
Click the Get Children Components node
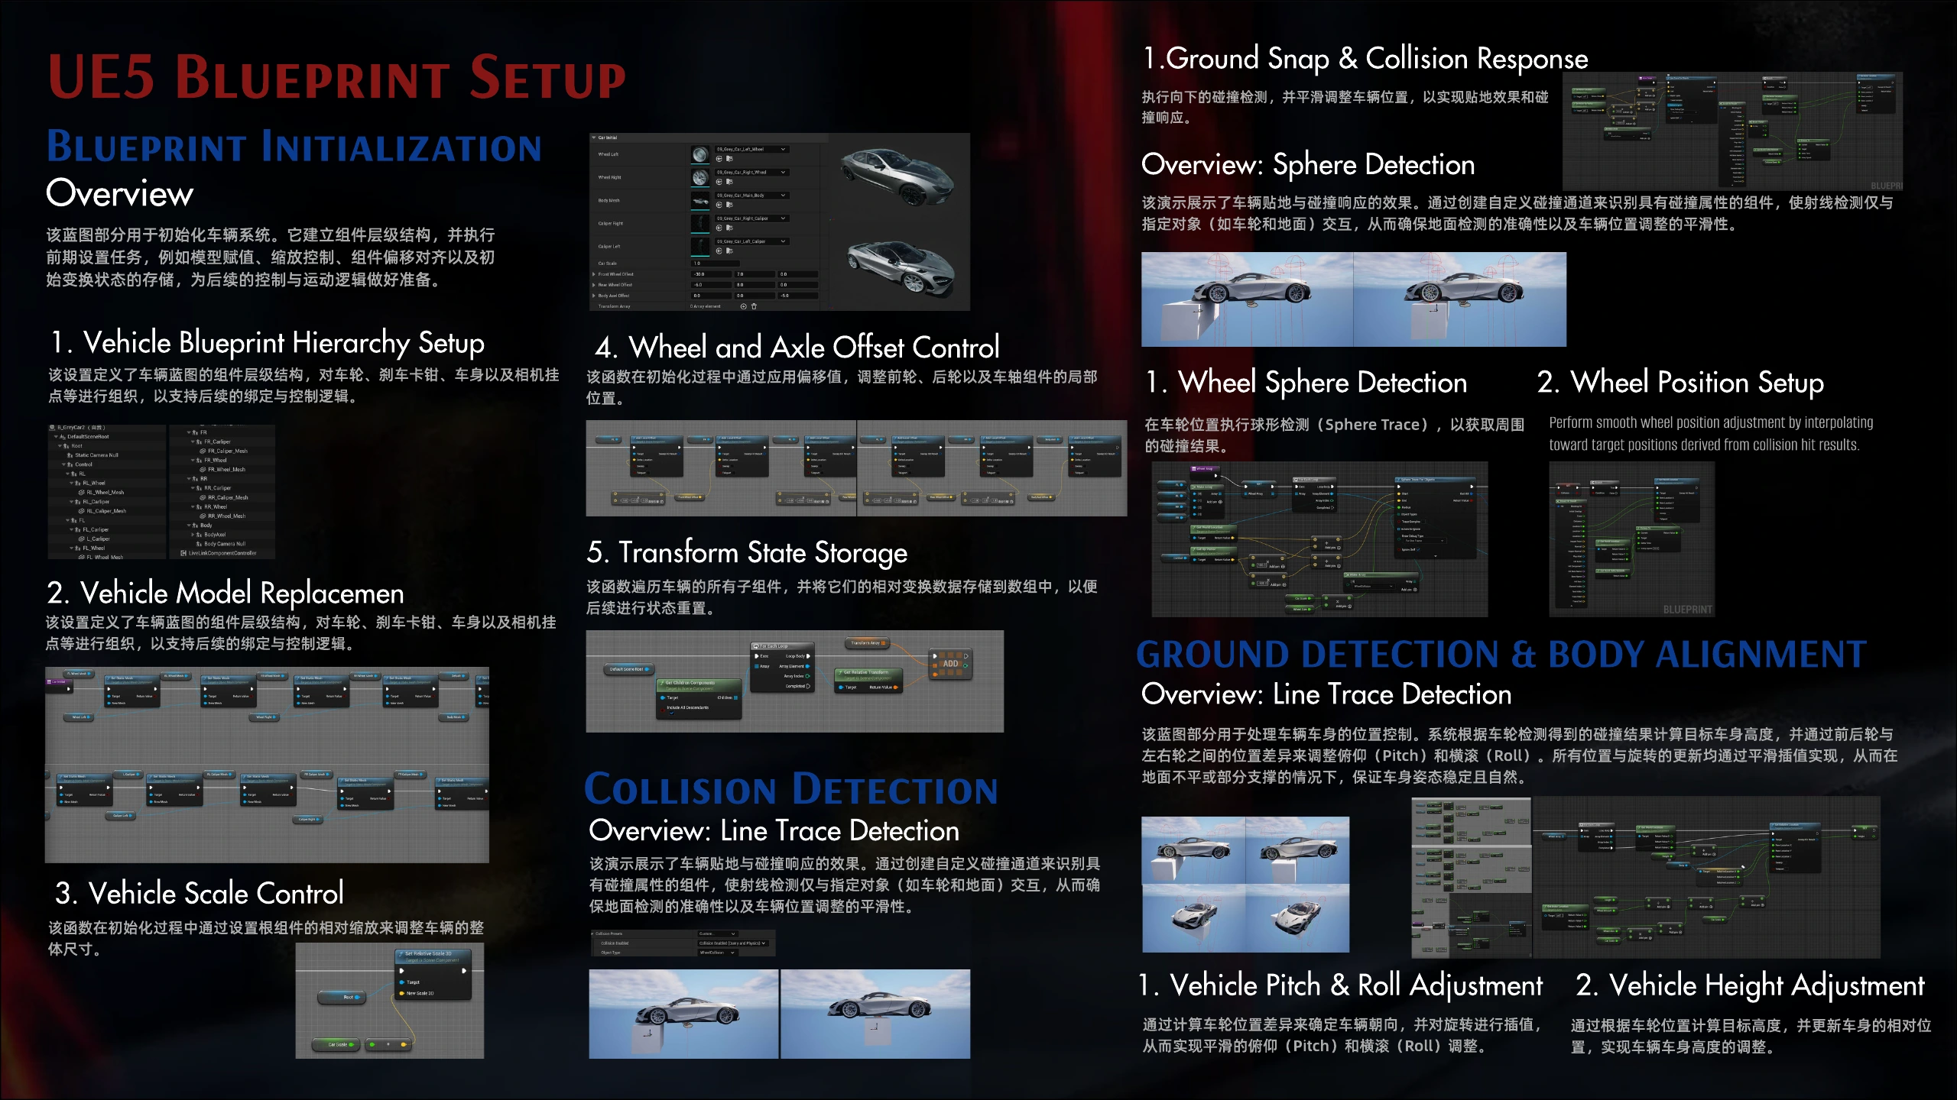[x=699, y=699]
